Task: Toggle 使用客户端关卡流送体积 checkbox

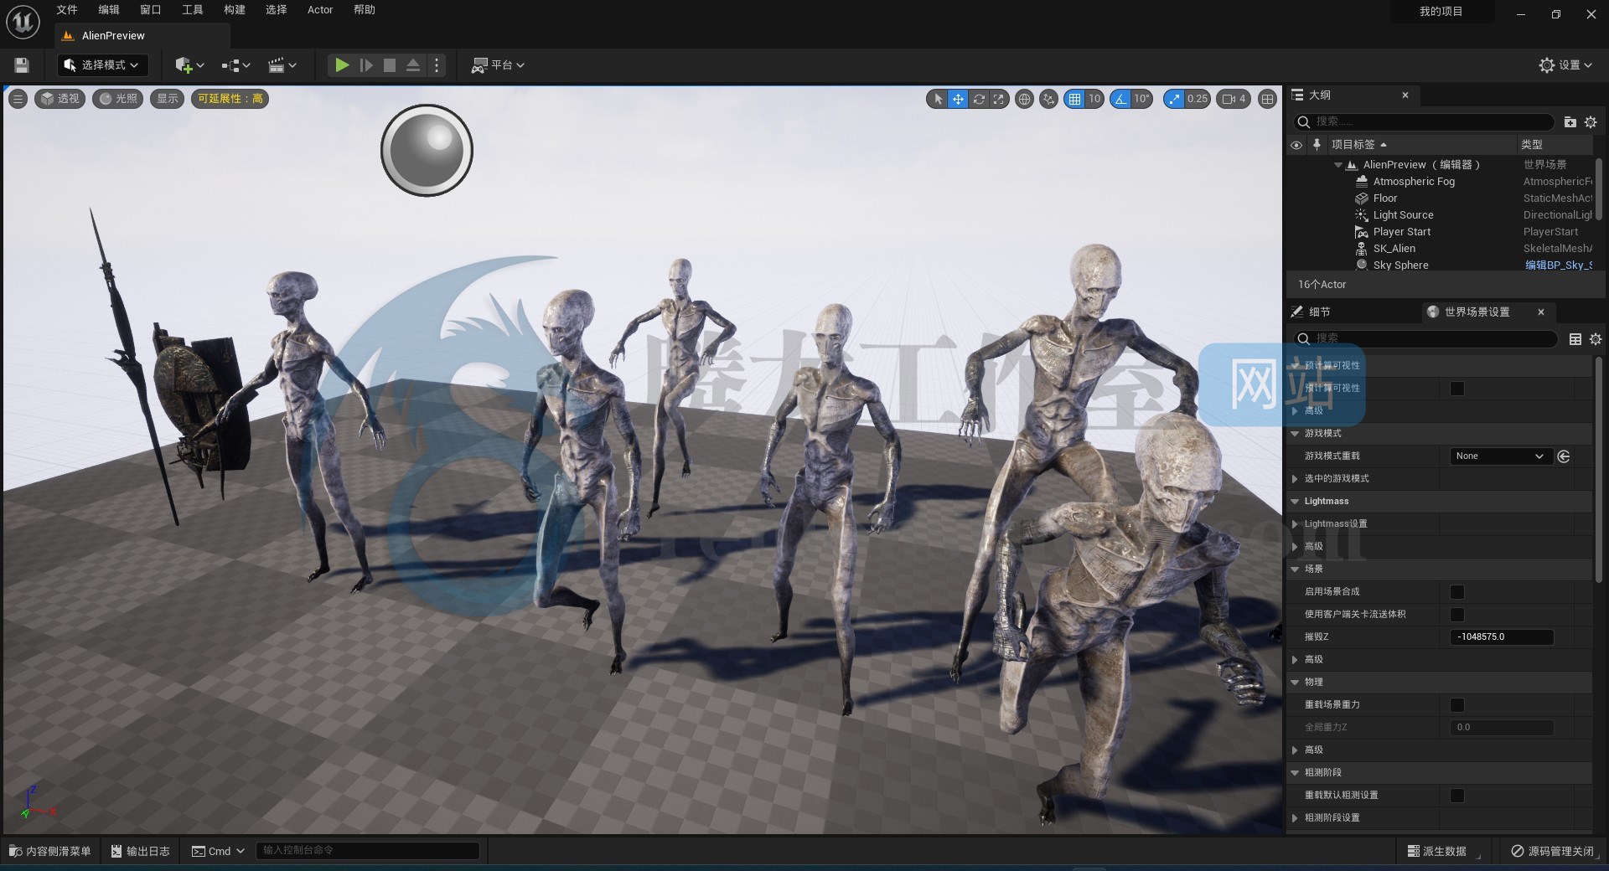Action: pos(1457,615)
